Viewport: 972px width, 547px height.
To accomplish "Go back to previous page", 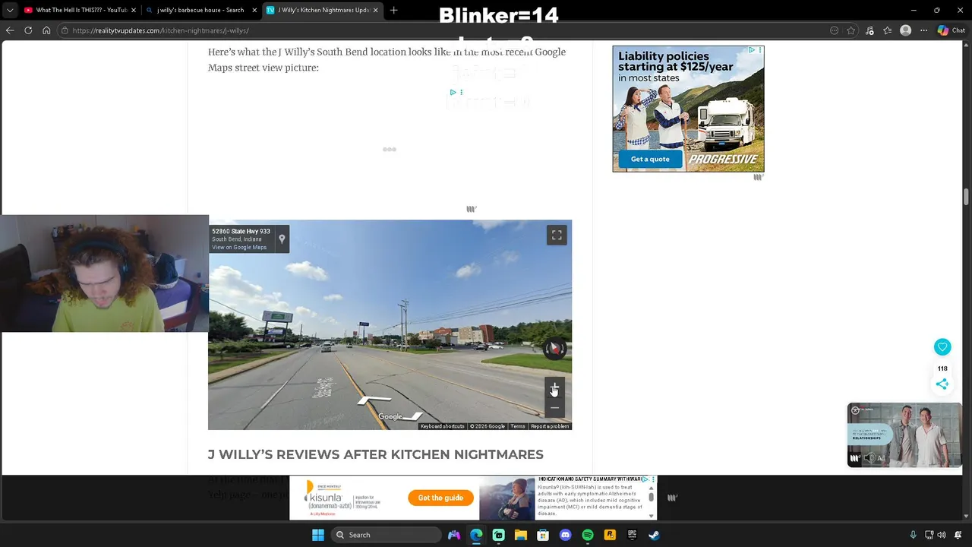I will tap(10, 30).
